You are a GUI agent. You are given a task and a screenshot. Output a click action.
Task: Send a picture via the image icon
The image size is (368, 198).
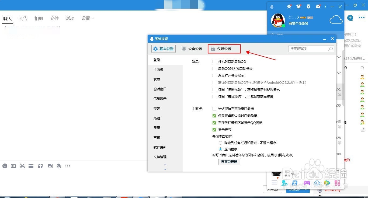50,166
